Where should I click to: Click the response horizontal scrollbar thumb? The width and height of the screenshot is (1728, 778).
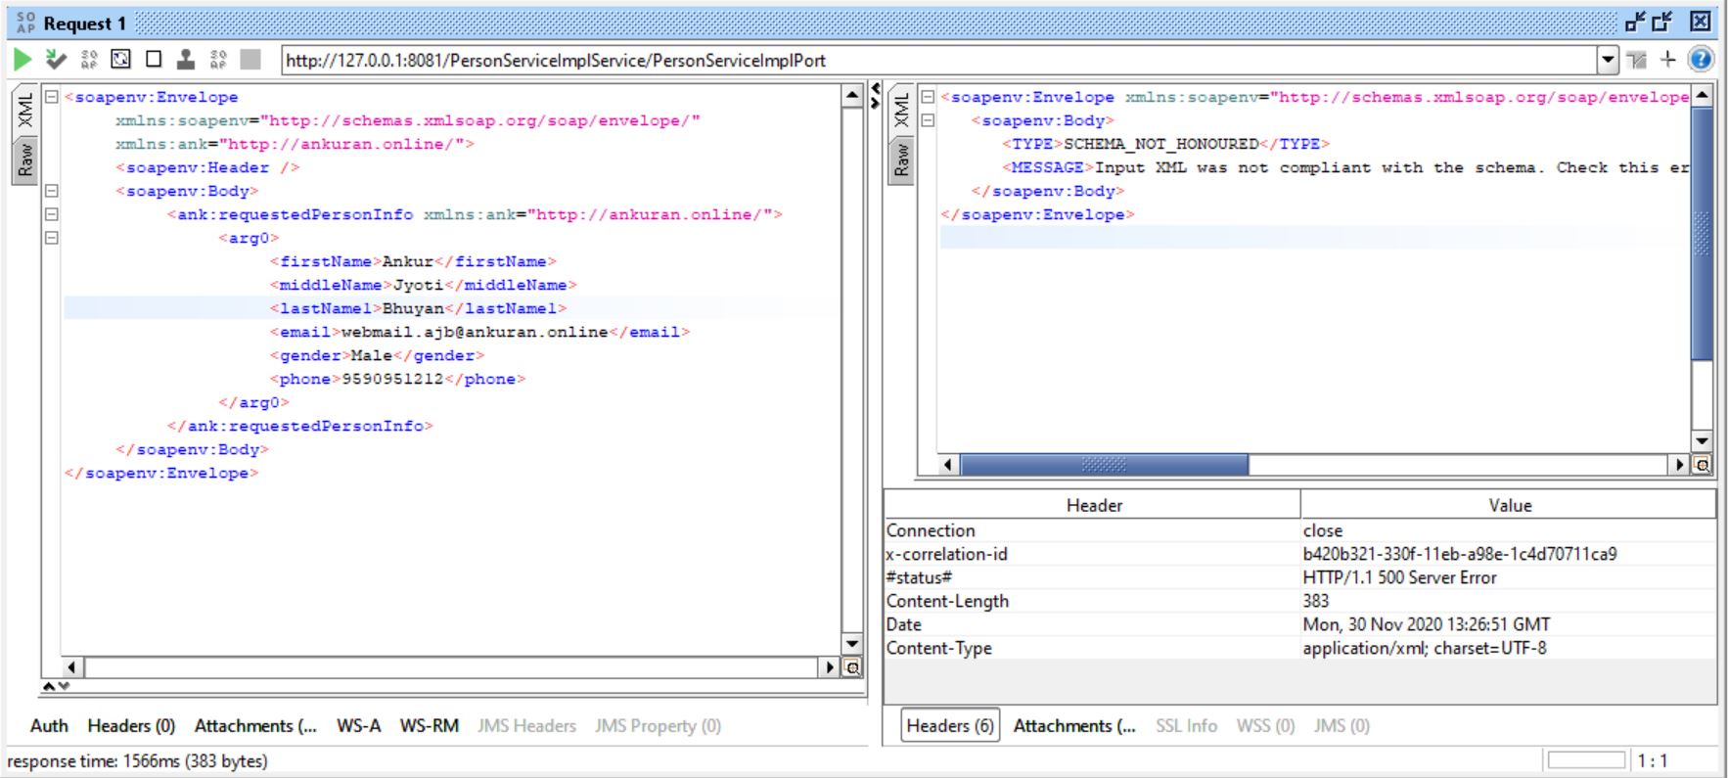click(1104, 465)
